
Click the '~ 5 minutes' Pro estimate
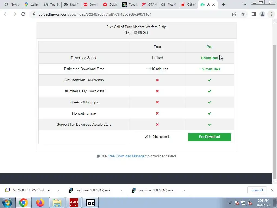coord(209,69)
